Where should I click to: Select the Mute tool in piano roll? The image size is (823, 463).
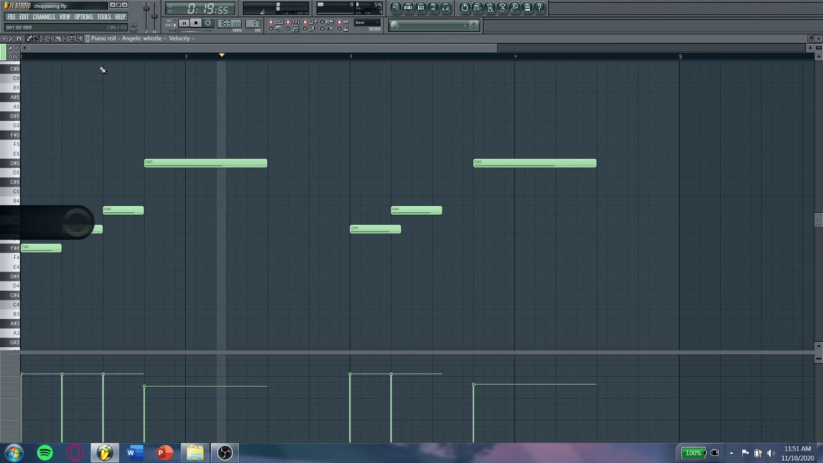50,39
